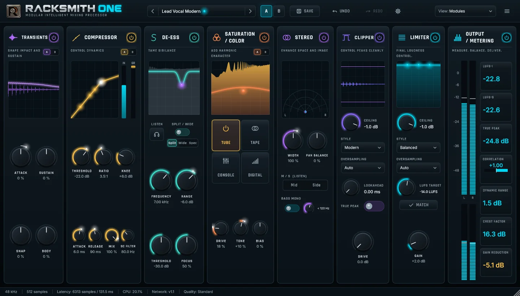520x296 pixels.
Task: Click the Compressor module icon
Action: [x=76, y=37]
